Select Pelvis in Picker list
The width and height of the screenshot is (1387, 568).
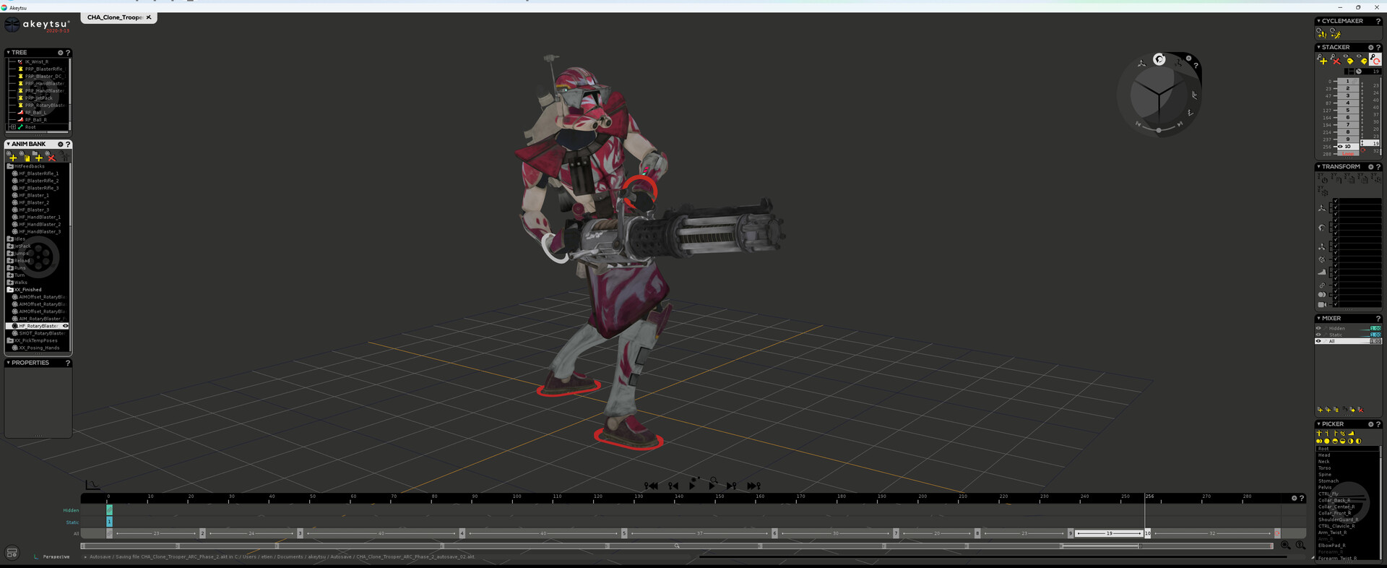[x=1325, y=488]
